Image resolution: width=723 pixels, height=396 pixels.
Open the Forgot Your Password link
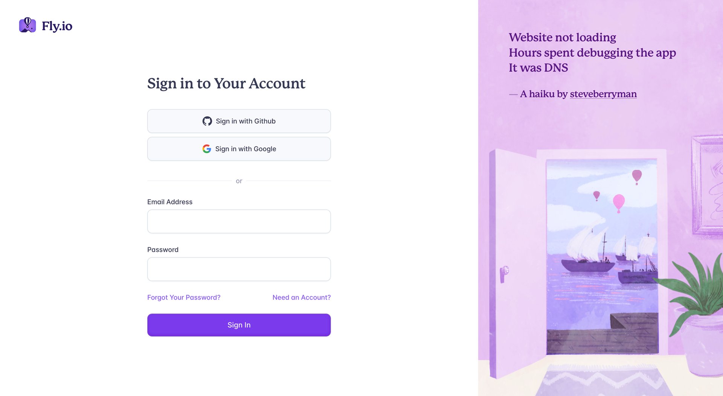click(x=184, y=297)
